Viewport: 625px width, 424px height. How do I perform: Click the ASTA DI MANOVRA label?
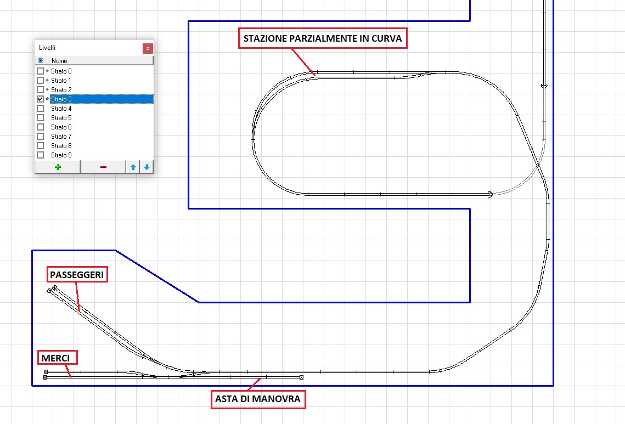258,399
